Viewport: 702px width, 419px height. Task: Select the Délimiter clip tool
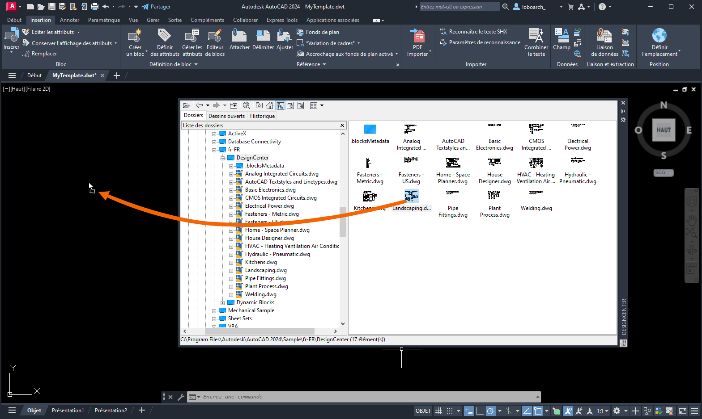tap(263, 36)
